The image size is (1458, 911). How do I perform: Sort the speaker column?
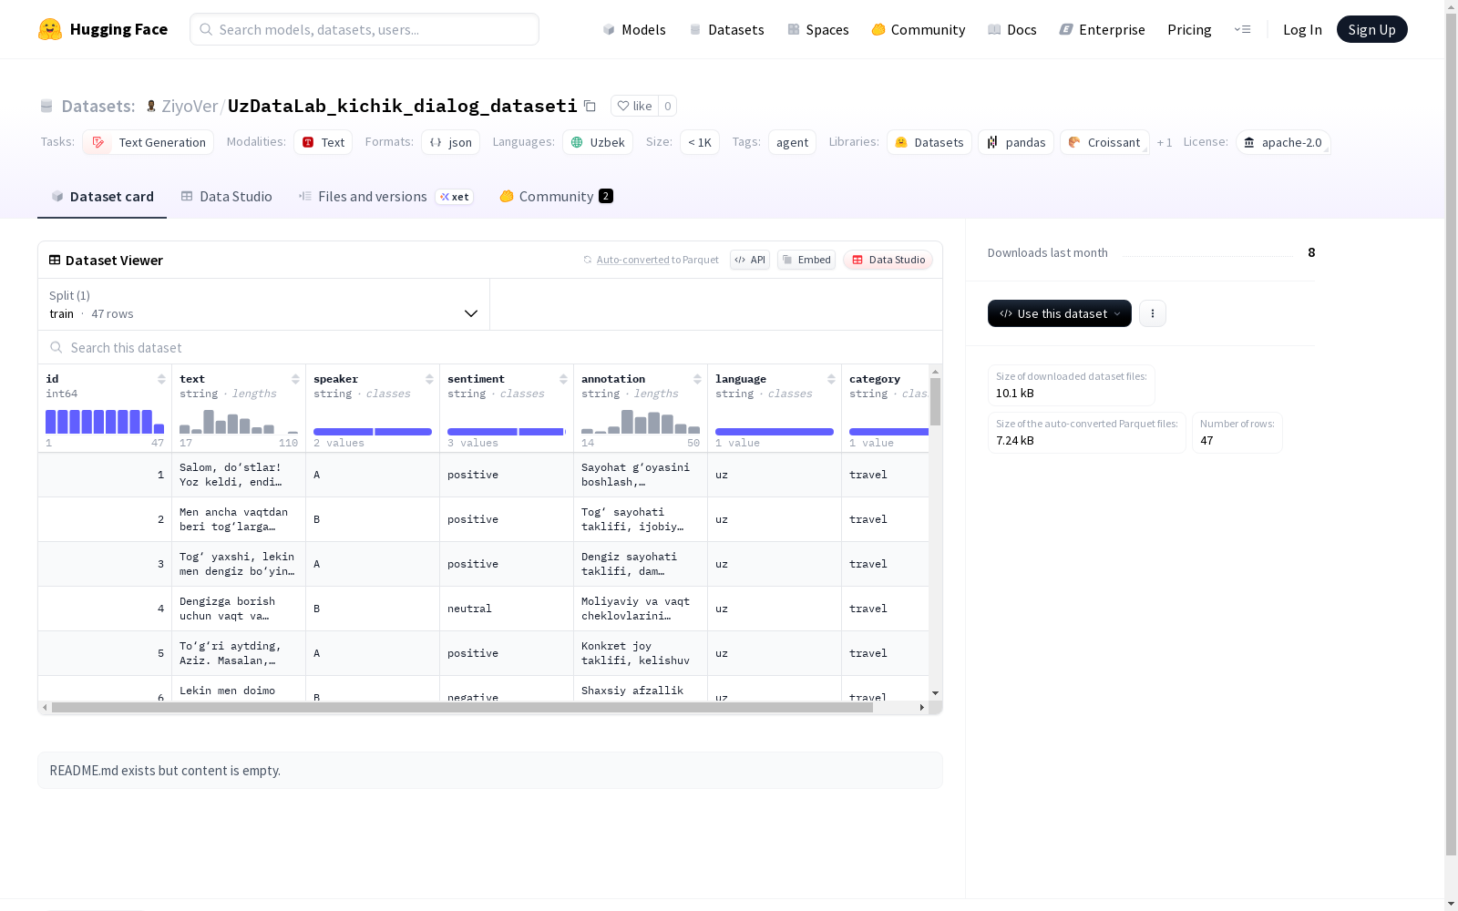coord(429,379)
